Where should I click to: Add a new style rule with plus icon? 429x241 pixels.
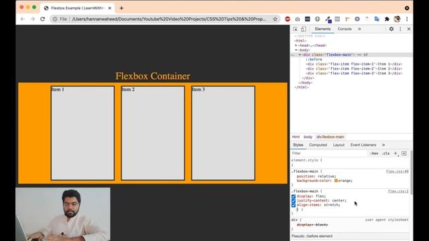(x=395, y=153)
